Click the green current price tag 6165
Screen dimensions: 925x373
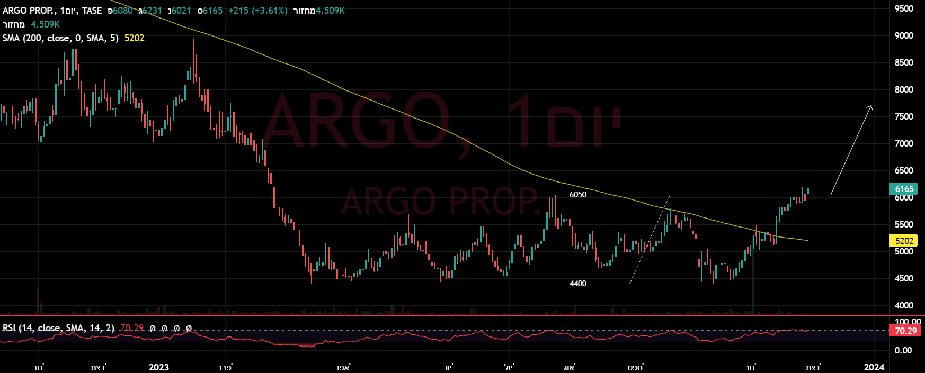[x=904, y=189]
